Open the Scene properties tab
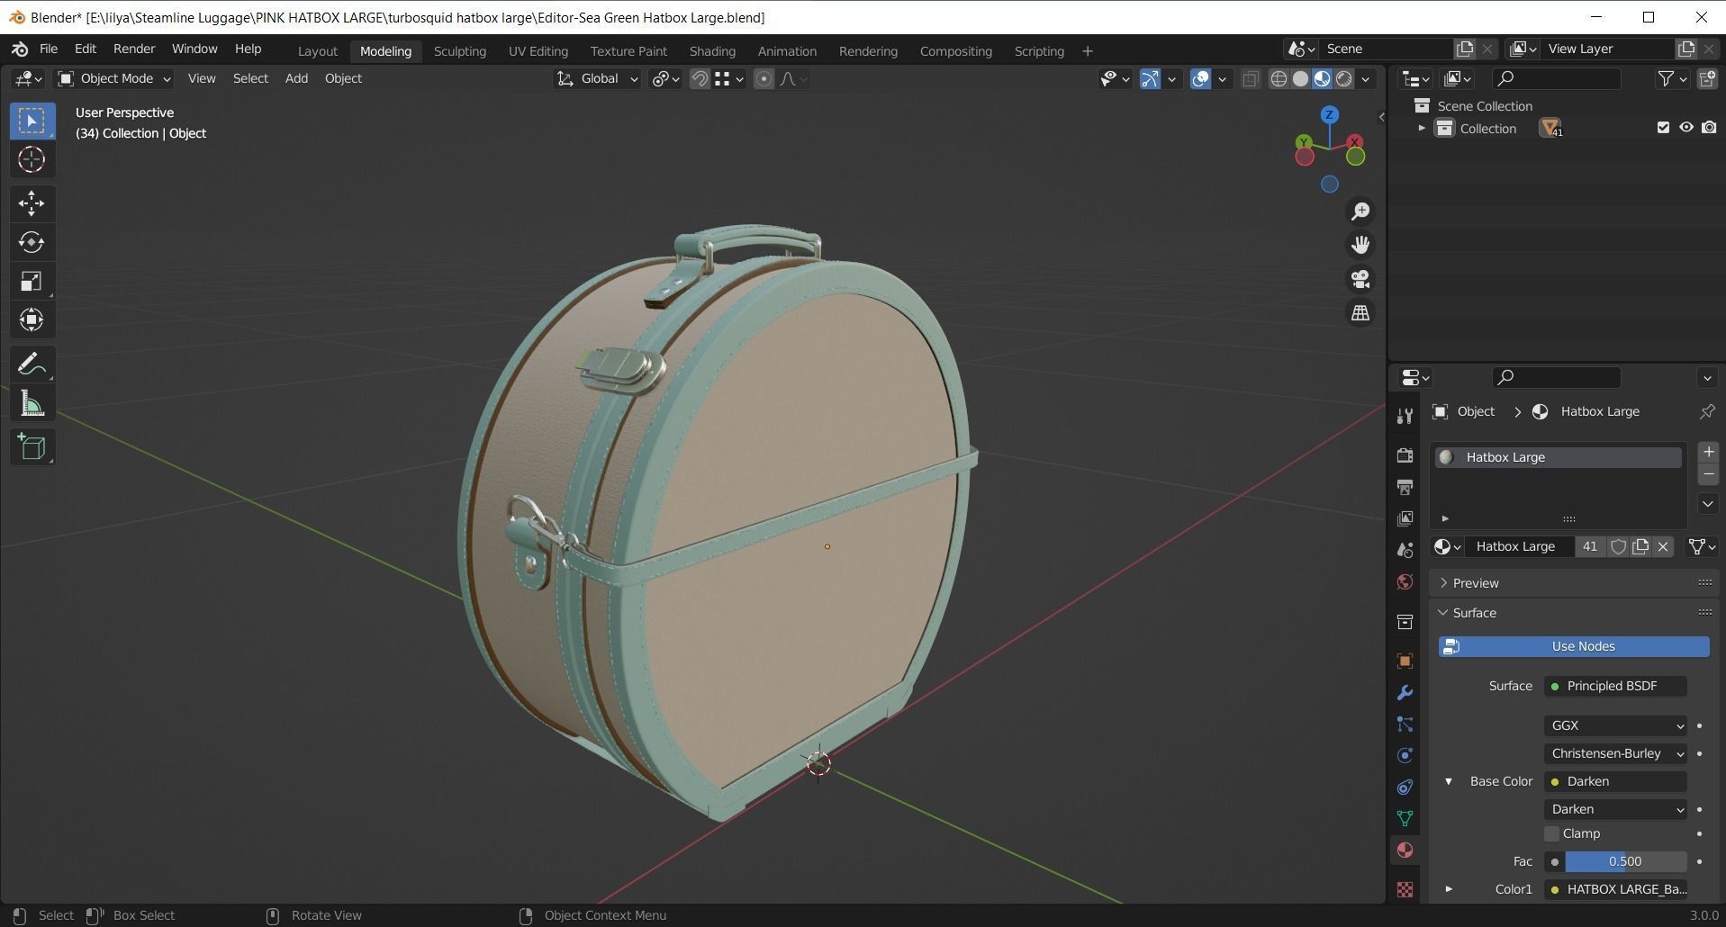 pos(1405,550)
